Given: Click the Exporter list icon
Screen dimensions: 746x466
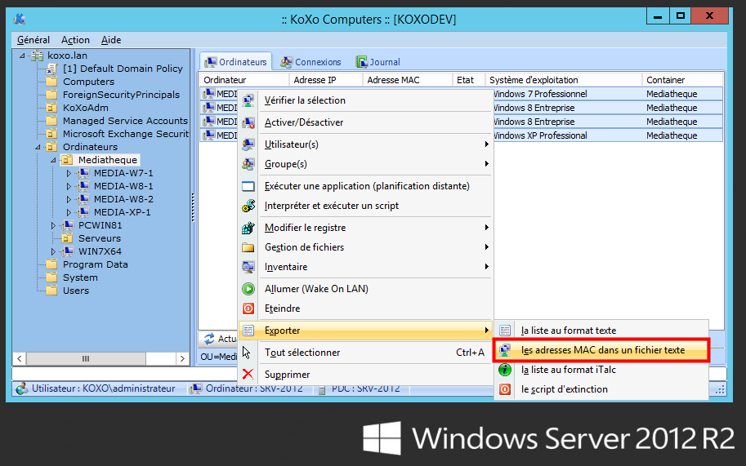Looking at the screenshot, I should coord(248,331).
